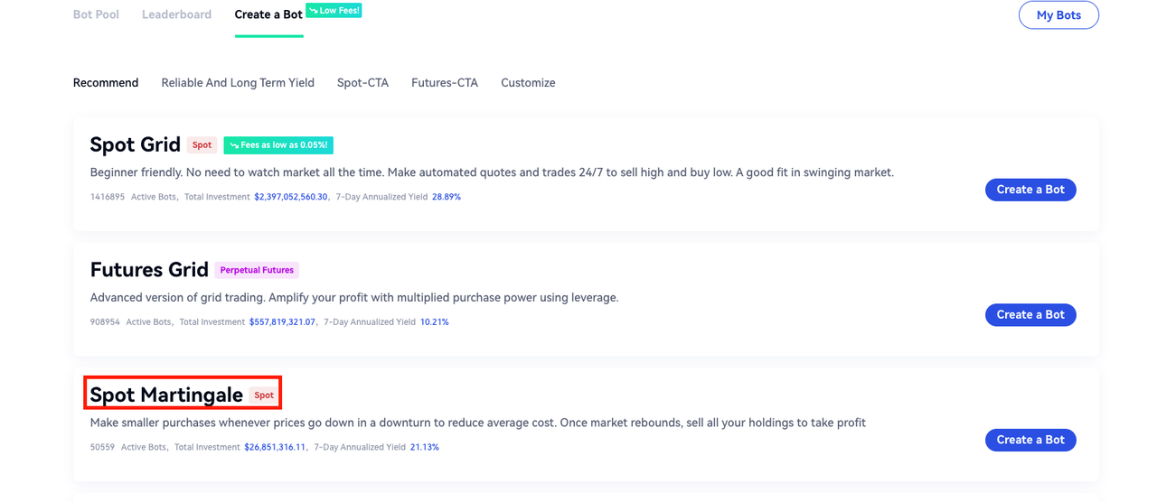
Task: Open My Bots
Action: (1058, 15)
